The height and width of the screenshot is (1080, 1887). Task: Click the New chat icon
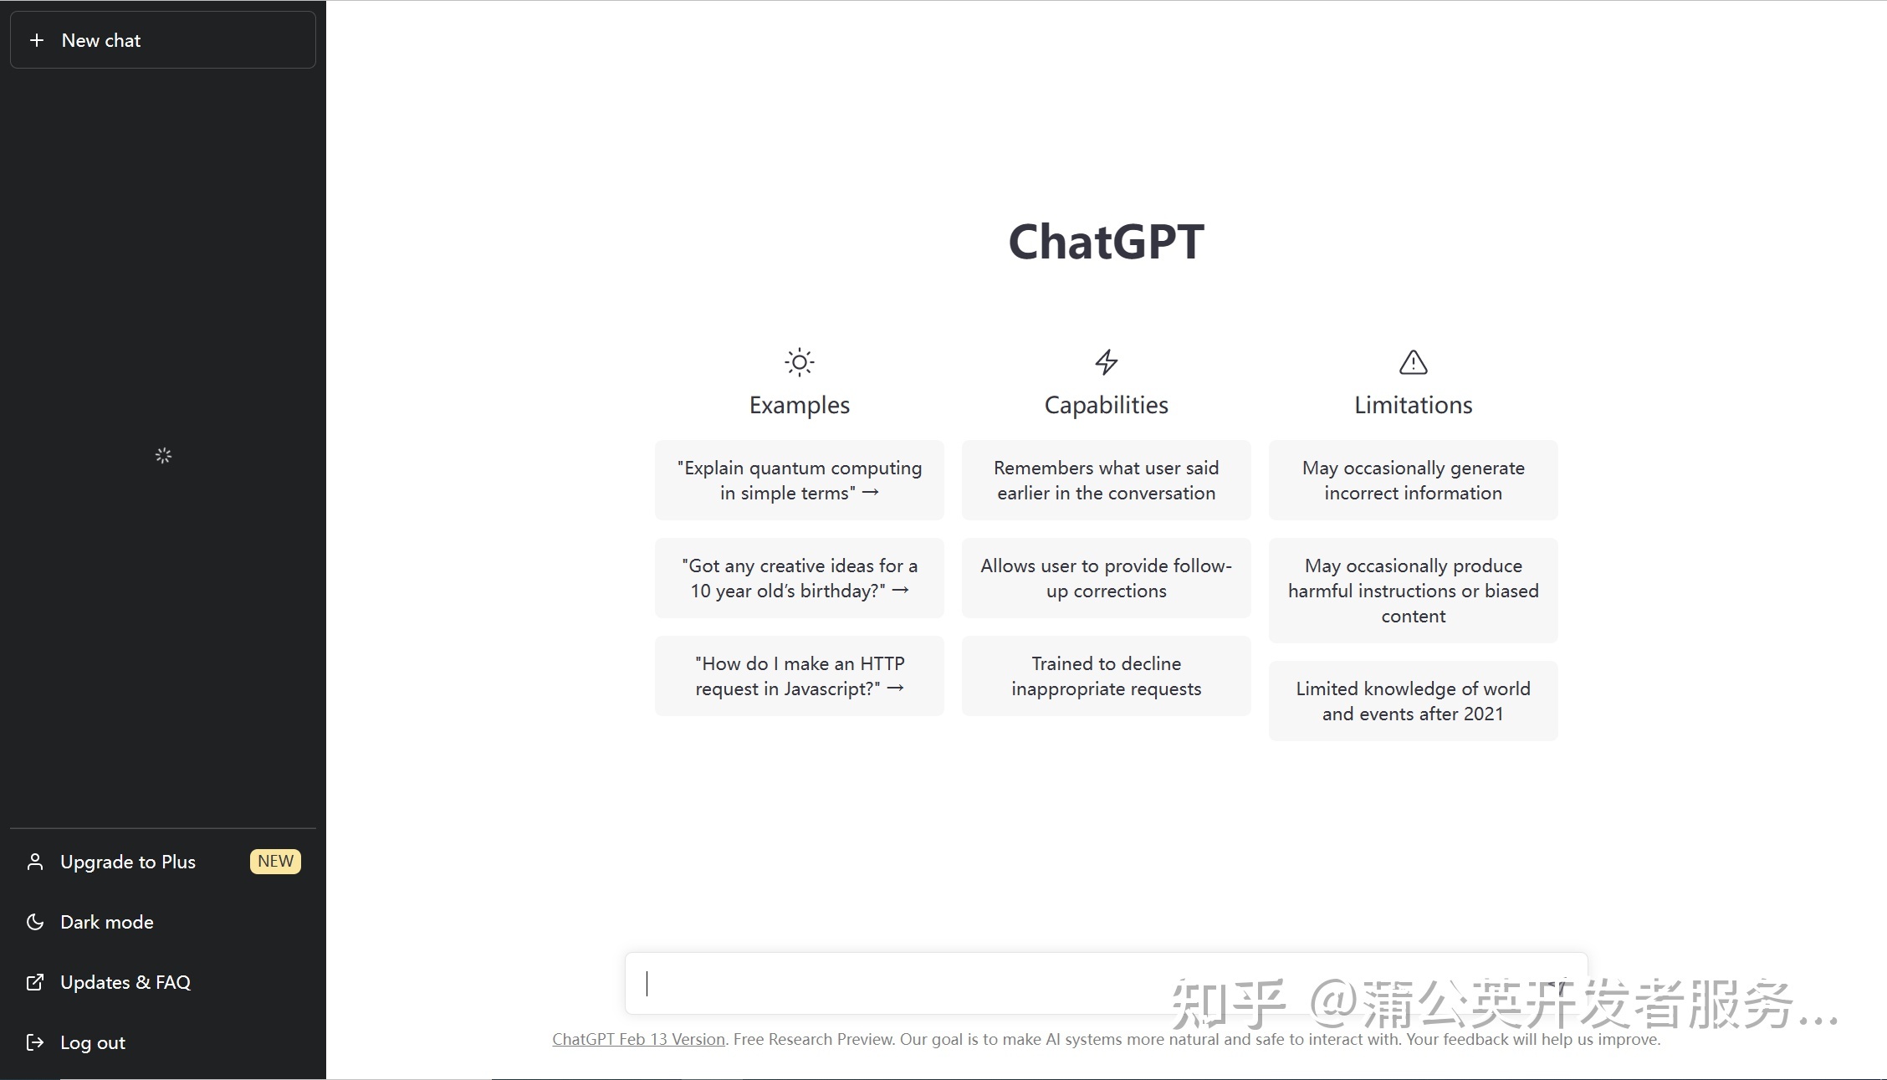pos(36,40)
